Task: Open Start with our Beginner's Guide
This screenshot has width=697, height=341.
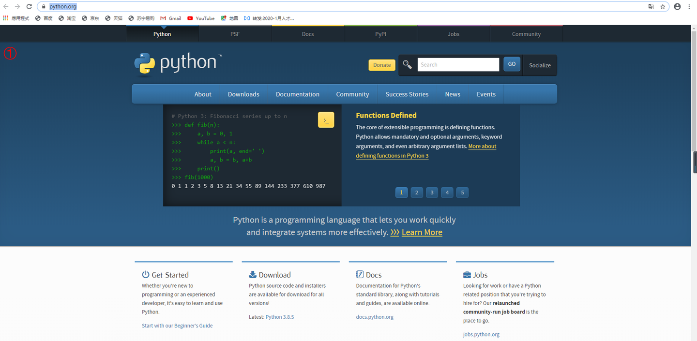Action: coord(177,326)
